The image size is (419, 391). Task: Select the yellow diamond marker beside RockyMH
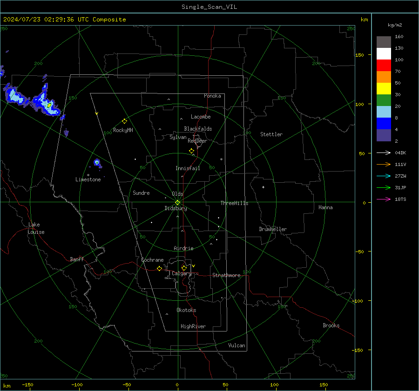(124, 121)
